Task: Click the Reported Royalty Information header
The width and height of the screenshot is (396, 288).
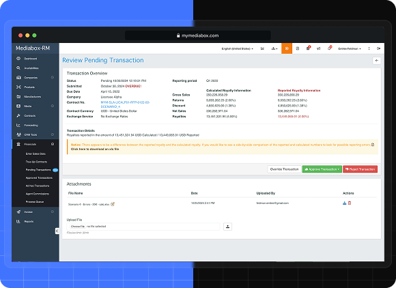Action: click(299, 90)
